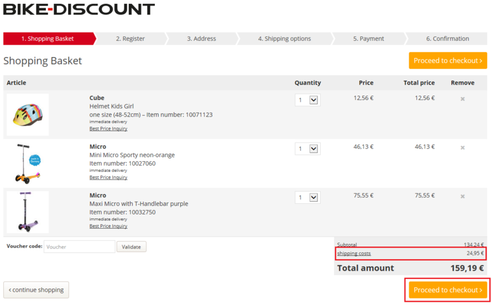The height and width of the screenshot is (305, 491).
Task: Click Maxi Micro with T-Handlebar purple name
Action: tap(139, 204)
